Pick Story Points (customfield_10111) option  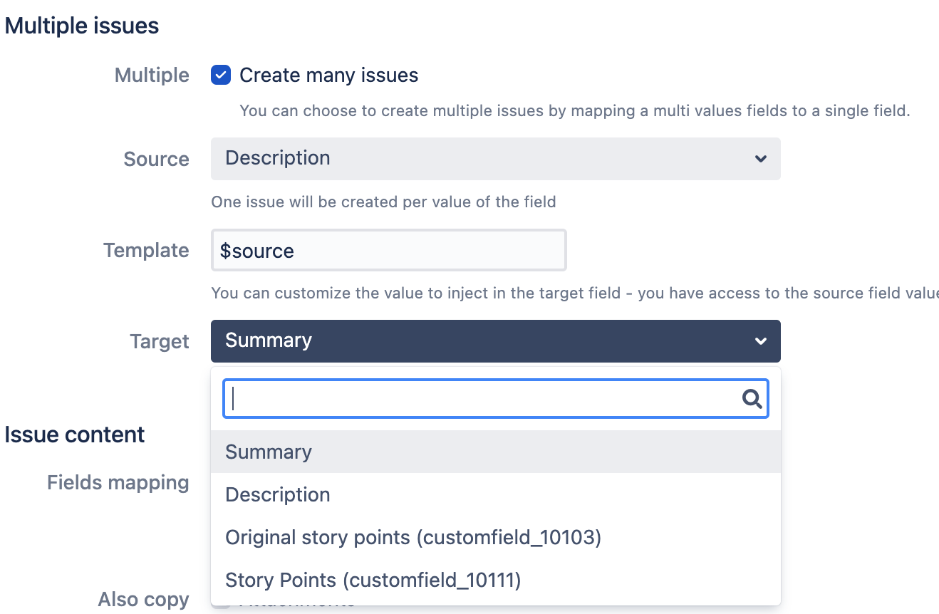point(373,581)
